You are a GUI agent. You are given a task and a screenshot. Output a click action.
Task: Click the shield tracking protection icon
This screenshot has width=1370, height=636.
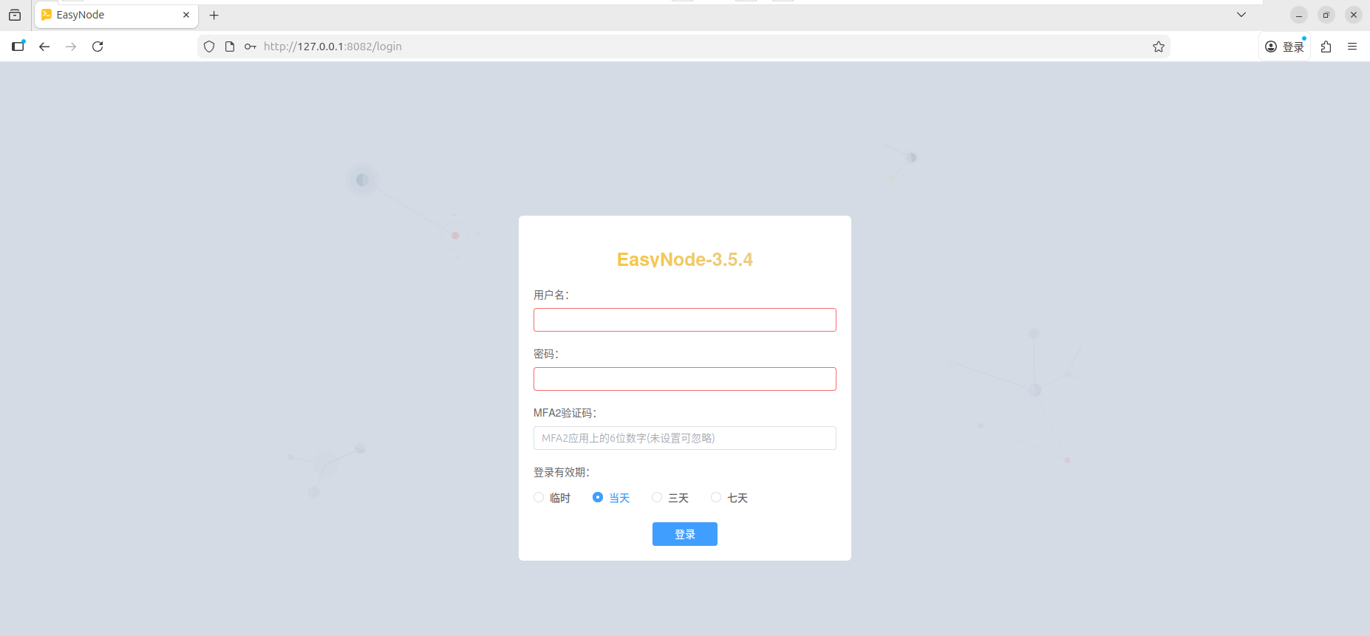coord(209,47)
